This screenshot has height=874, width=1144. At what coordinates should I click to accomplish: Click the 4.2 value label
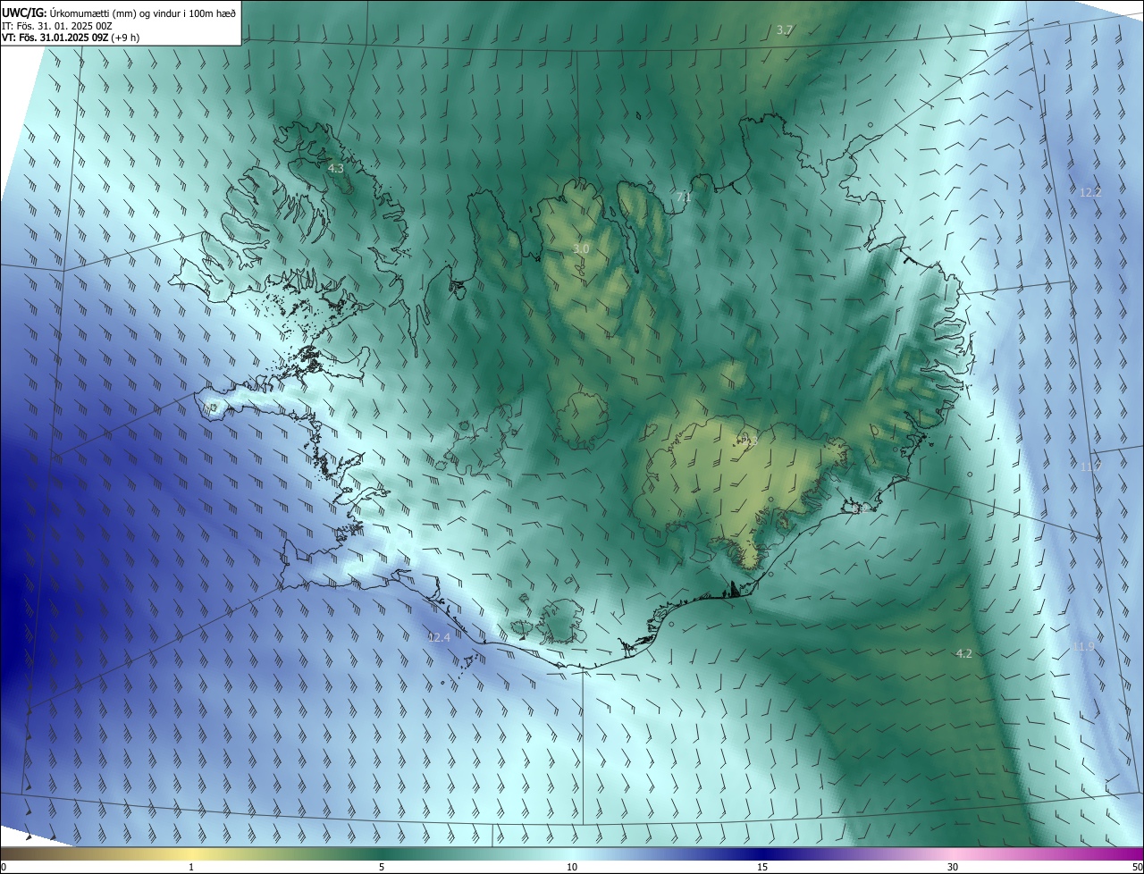point(963,654)
